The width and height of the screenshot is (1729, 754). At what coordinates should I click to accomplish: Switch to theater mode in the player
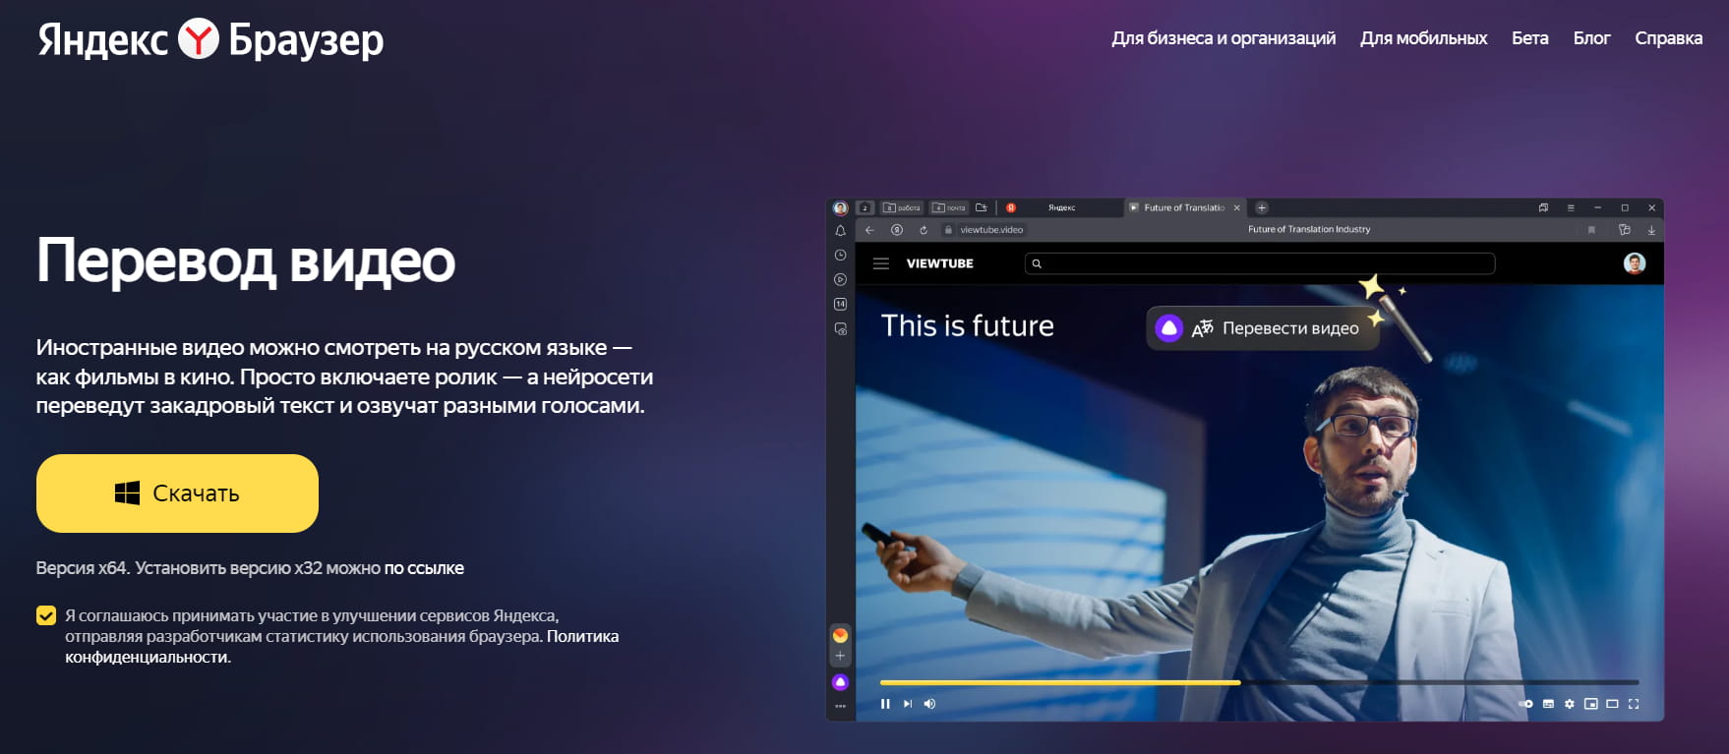1612,704
